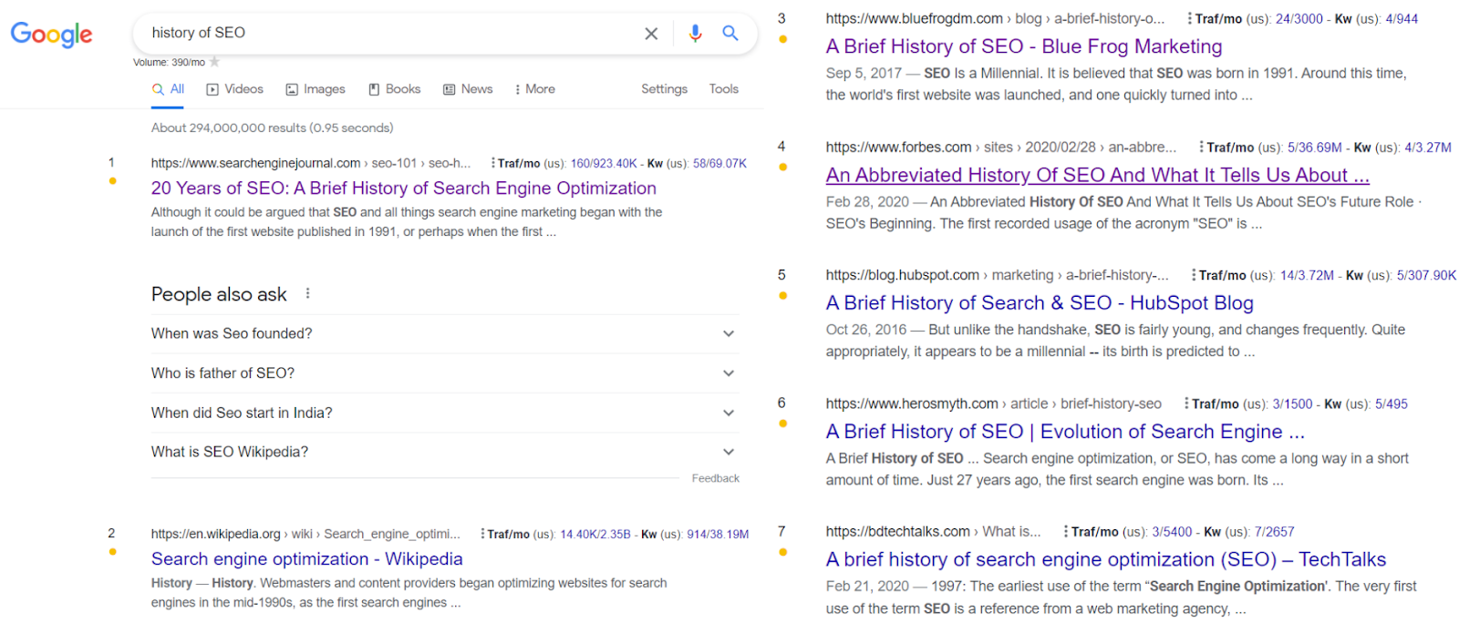This screenshot has width=1459, height=633.
Task: Star the keyword next to Volume 390/mo
Action: pyautogui.click(x=215, y=62)
